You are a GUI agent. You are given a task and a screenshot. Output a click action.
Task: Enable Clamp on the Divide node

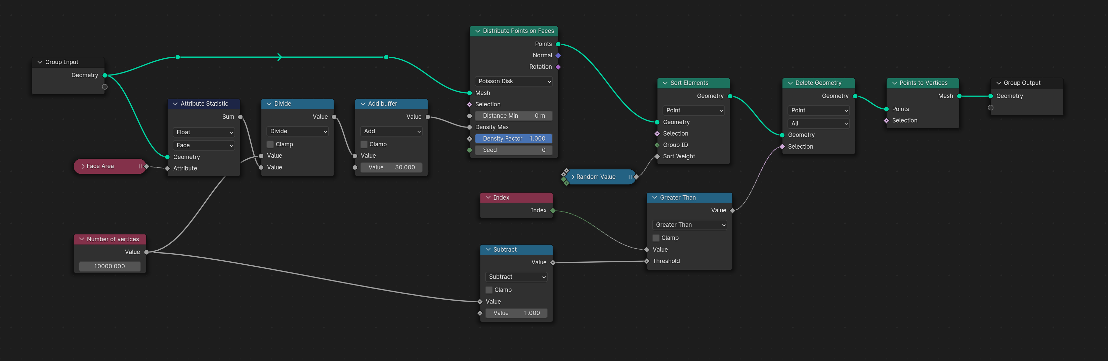point(270,144)
